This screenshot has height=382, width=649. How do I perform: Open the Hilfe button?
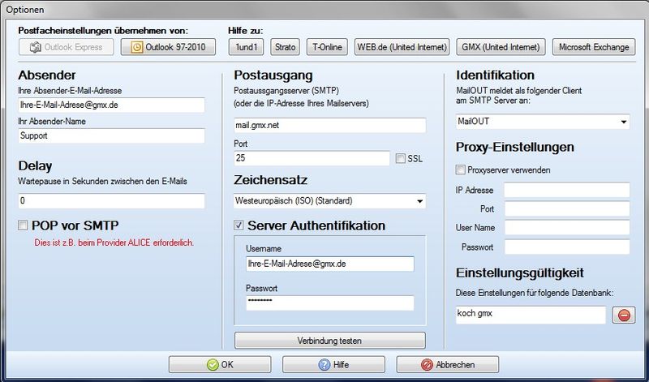pos(333,365)
